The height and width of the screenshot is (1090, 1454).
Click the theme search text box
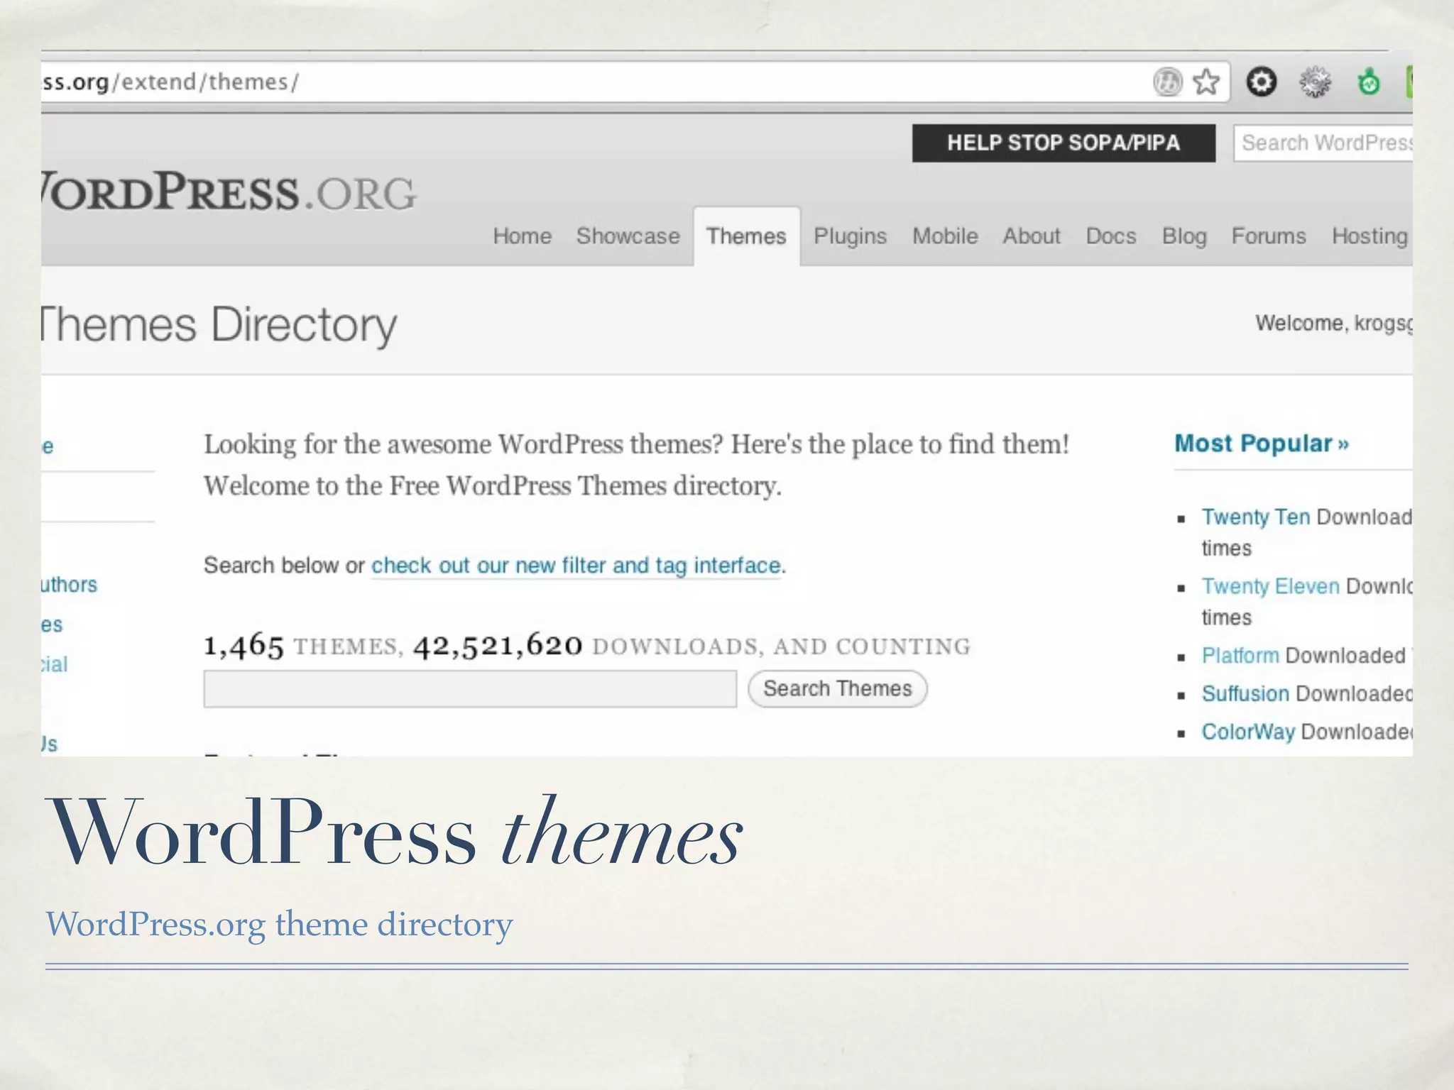pyautogui.click(x=470, y=689)
